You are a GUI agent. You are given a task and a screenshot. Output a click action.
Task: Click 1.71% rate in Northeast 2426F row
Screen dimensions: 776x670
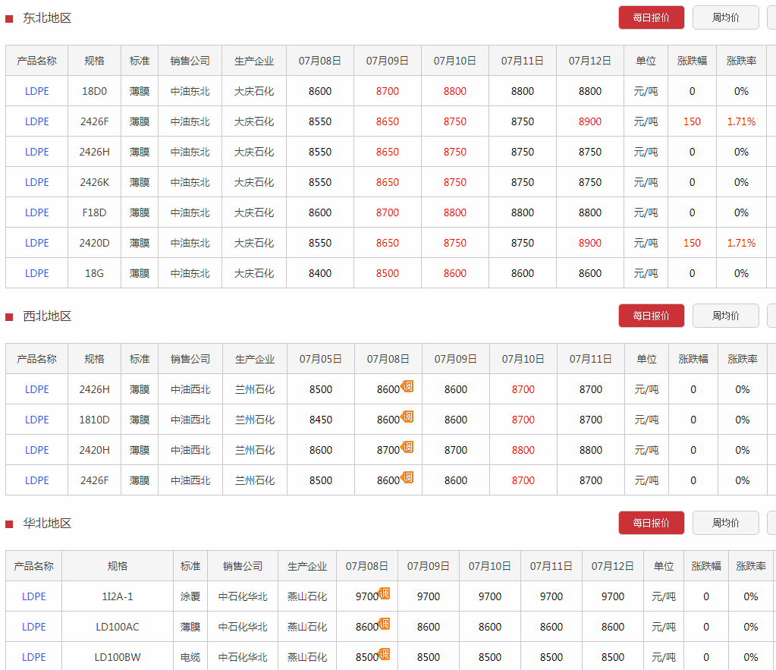pyautogui.click(x=741, y=121)
